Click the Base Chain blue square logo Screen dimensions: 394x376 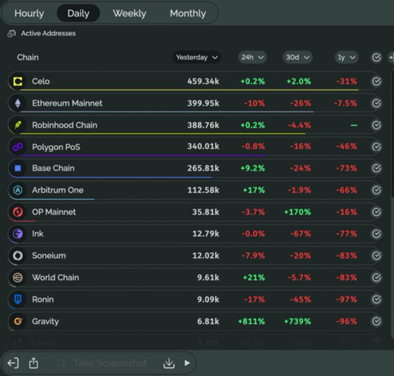point(17,168)
